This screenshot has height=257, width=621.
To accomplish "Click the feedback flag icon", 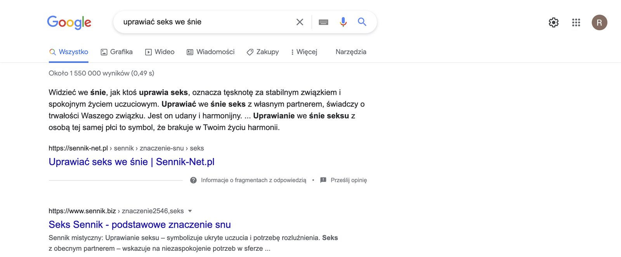I will (x=323, y=180).
